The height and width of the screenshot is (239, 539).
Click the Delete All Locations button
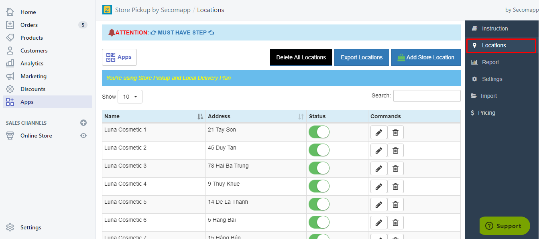click(301, 57)
